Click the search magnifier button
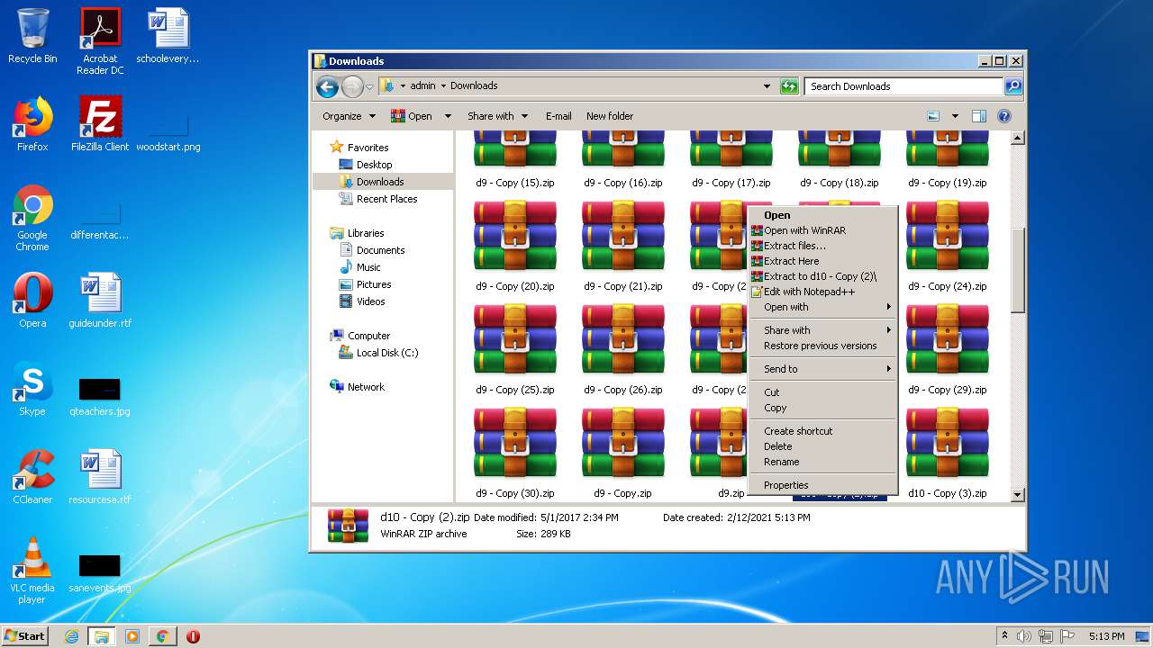The height and width of the screenshot is (648, 1153). (1013, 86)
